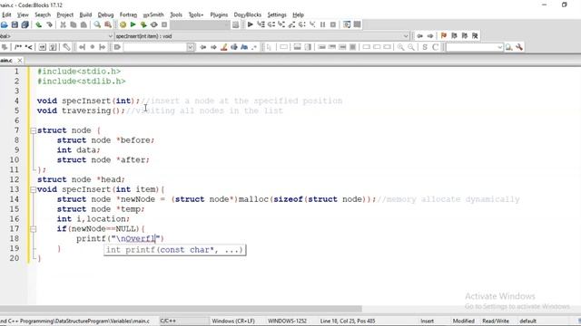The image size is (581, 326).
Task: Click the Redo toolbar icon
Action: 49,24
